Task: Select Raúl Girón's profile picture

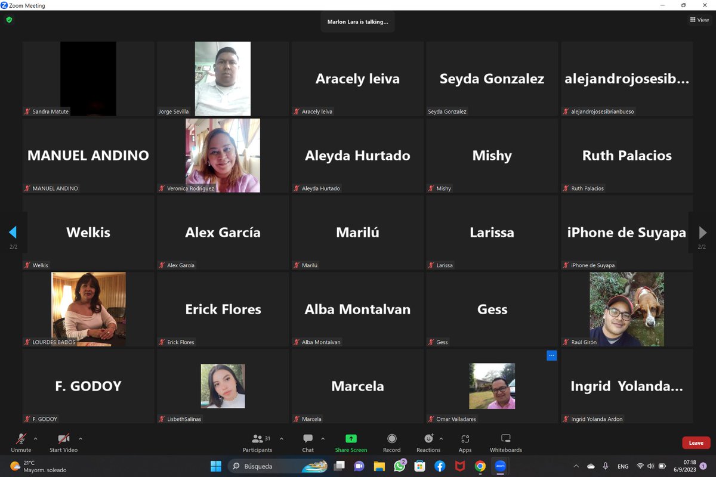Action: 626,309
